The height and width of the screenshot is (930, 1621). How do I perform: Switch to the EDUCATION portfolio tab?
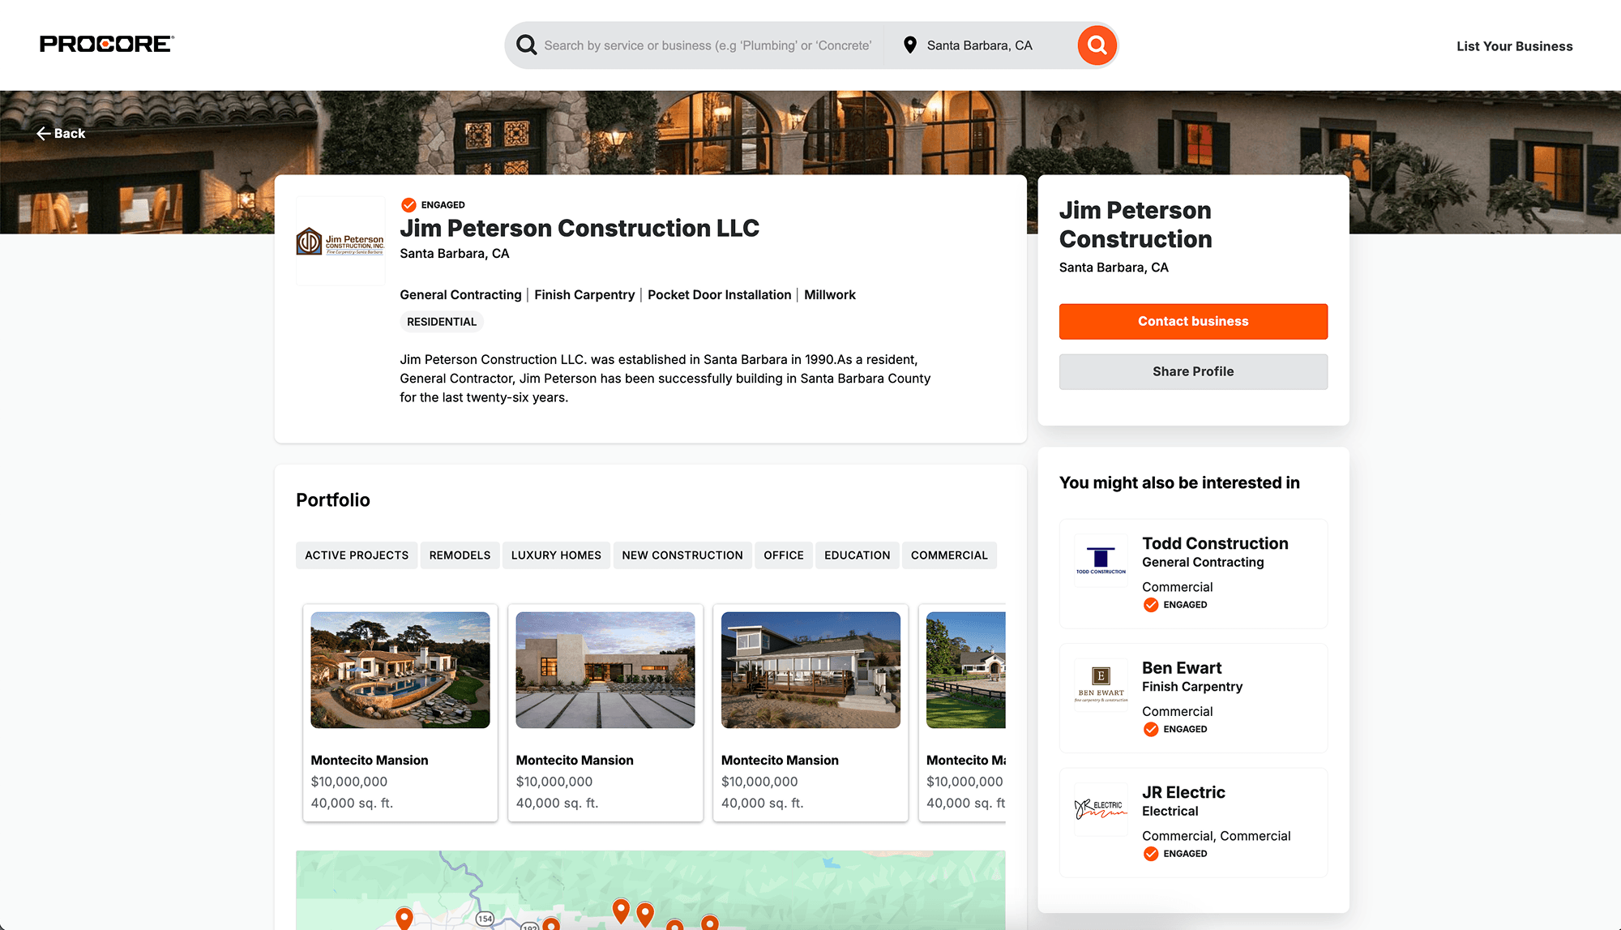pos(857,555)
